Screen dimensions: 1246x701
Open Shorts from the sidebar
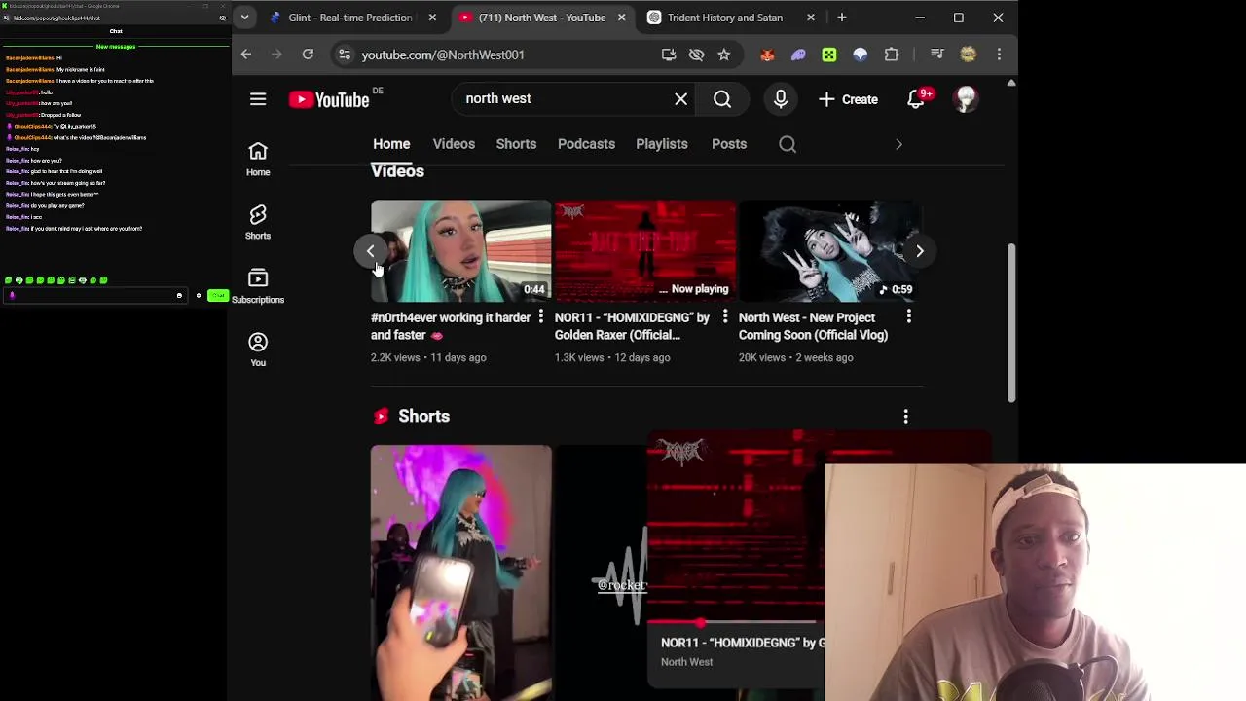[258, 222]
